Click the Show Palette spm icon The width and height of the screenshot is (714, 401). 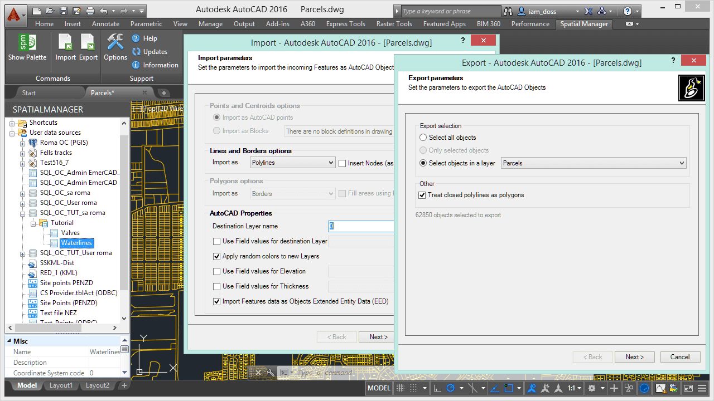coord(27,42)
